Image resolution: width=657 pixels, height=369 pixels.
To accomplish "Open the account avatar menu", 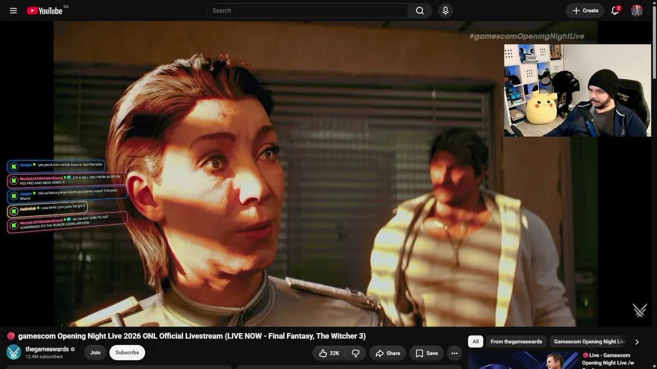I will 637,10.
